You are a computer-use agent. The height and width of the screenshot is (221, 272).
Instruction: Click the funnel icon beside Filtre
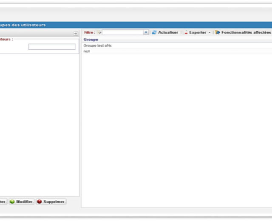(x=99, y=32)
